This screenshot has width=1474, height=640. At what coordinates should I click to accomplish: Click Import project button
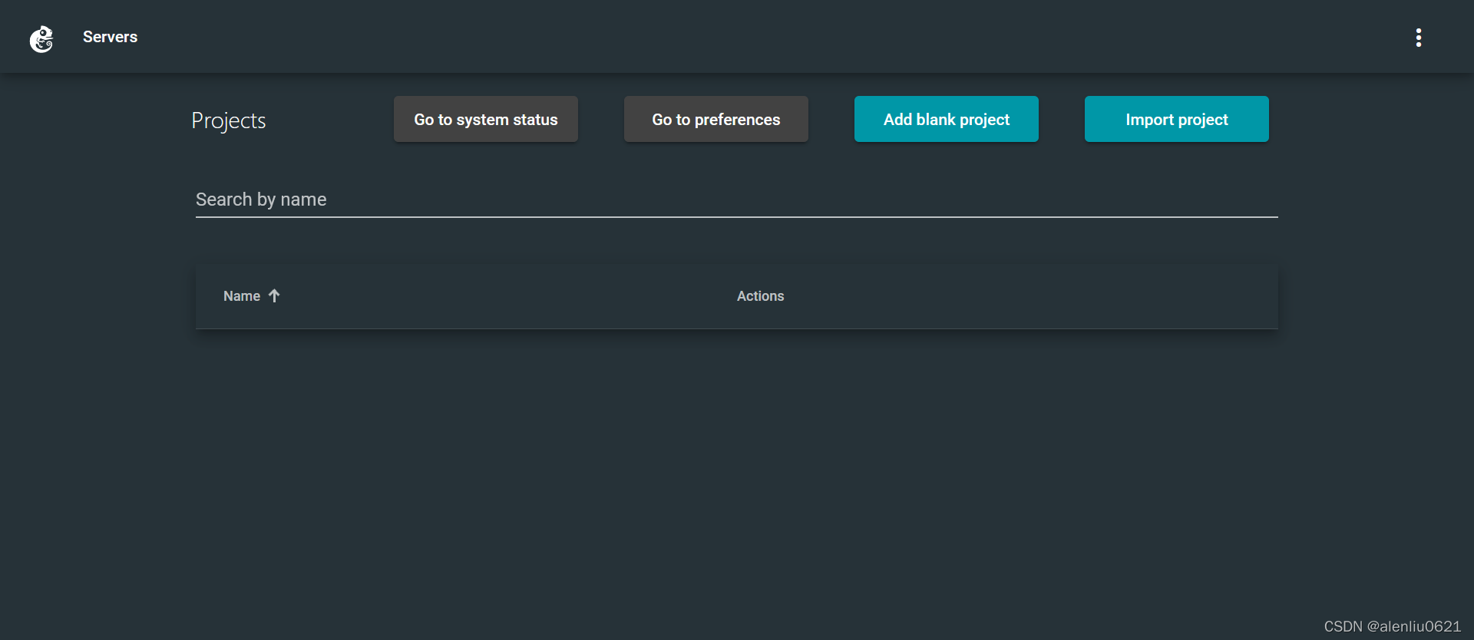point(1177,119)
